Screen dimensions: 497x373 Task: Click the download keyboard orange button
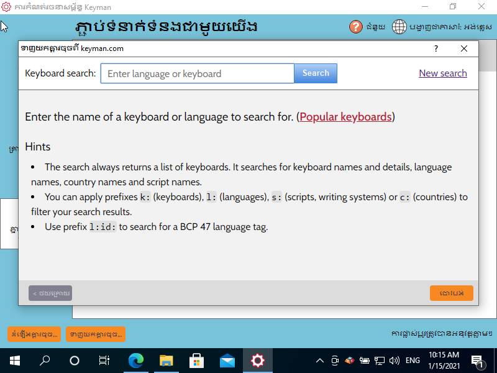[x=96, y=334]
